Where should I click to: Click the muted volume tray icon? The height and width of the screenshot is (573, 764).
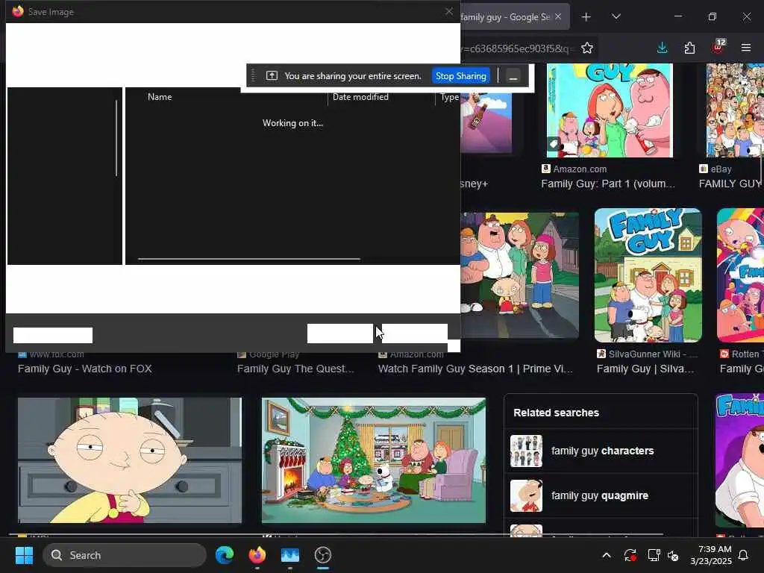point(673,555)
